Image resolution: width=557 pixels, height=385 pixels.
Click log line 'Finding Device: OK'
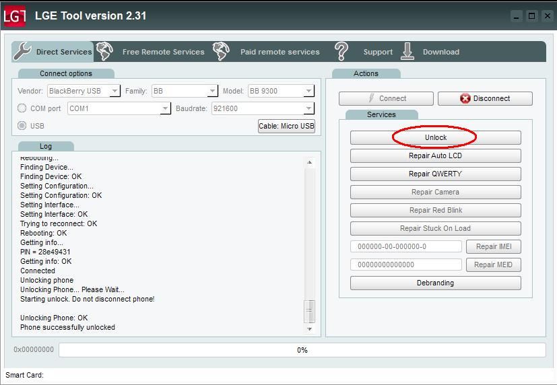(x=51, y=176)
